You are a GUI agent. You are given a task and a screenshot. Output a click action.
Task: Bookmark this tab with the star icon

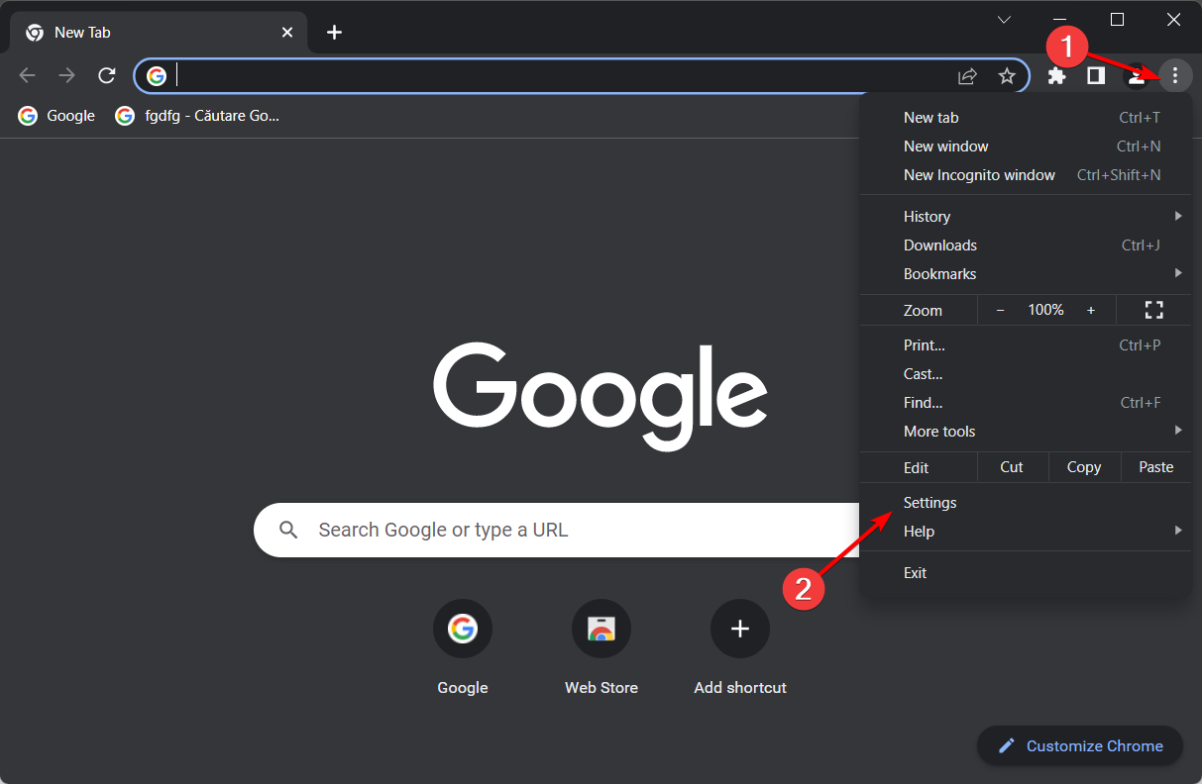click(1007, 76)
